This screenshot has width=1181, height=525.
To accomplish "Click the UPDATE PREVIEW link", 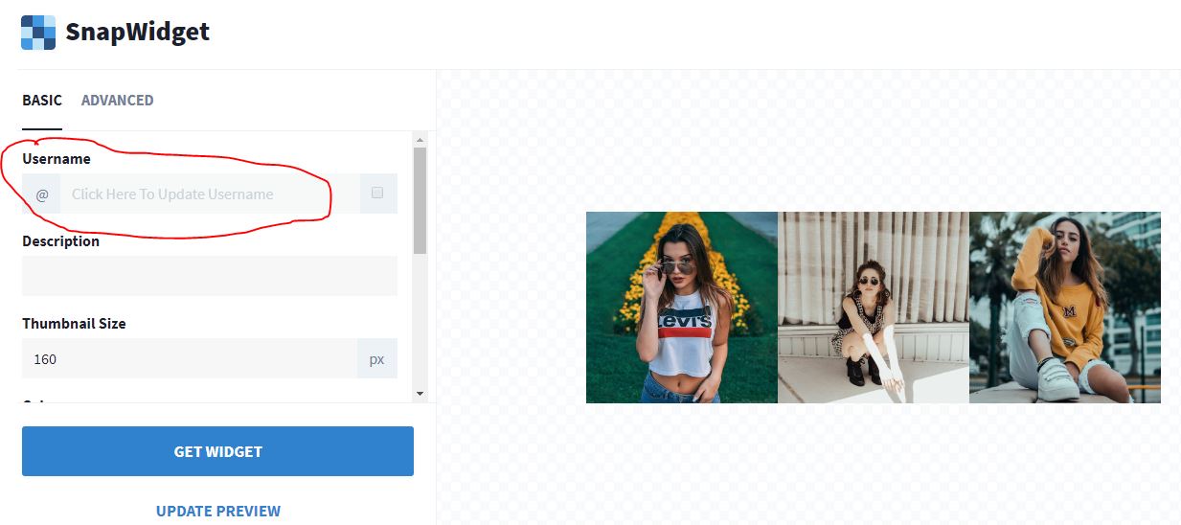I will coord(218,511).
